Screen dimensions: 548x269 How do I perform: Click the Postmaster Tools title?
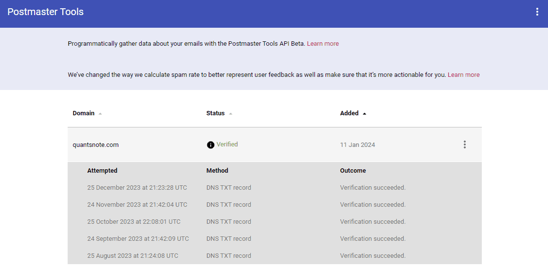click(x=46, y=12)
